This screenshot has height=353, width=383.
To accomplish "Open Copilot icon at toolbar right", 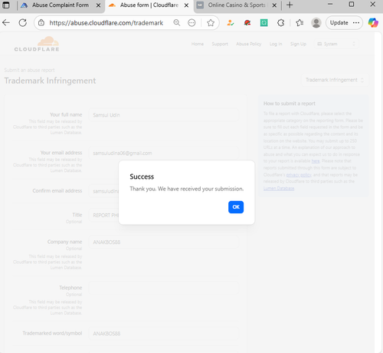I will tap(373, 23).
